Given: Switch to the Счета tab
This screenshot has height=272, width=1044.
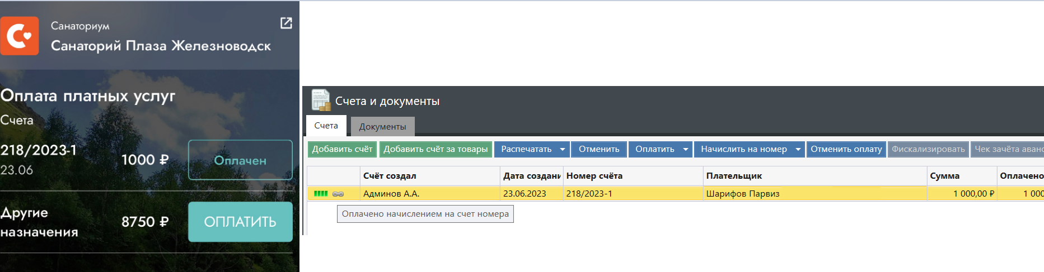Looking at the screenshot, I should coord(326,126).
